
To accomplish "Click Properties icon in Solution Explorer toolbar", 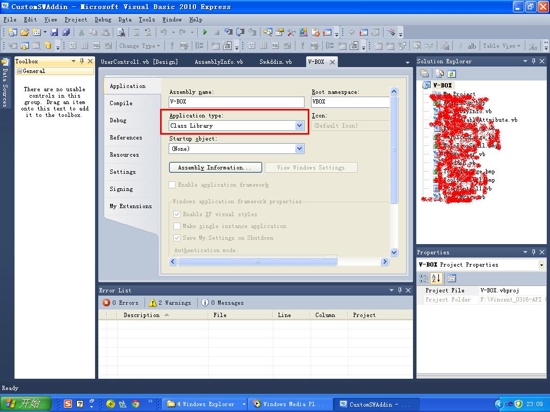I will click(x=424, y=73).
